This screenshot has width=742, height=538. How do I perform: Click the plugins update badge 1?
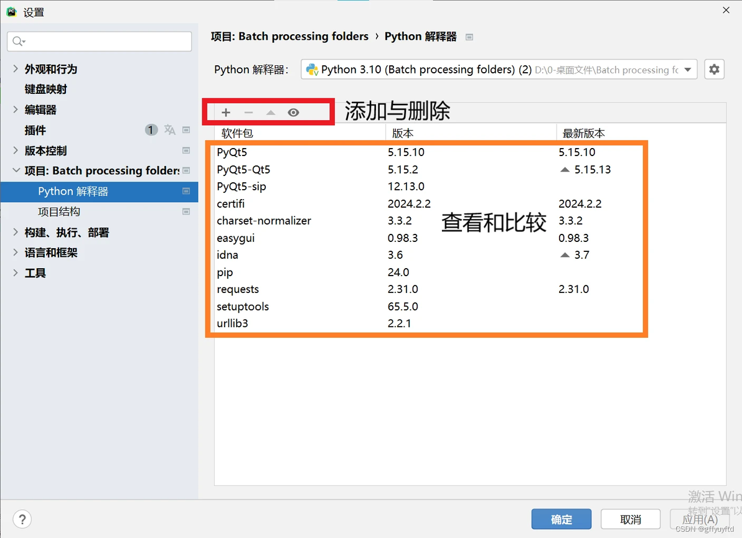(151, 129)
